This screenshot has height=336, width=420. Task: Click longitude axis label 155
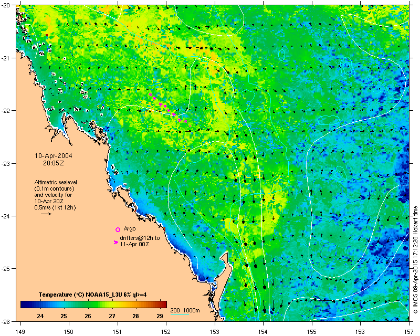[x=312, y=332]
